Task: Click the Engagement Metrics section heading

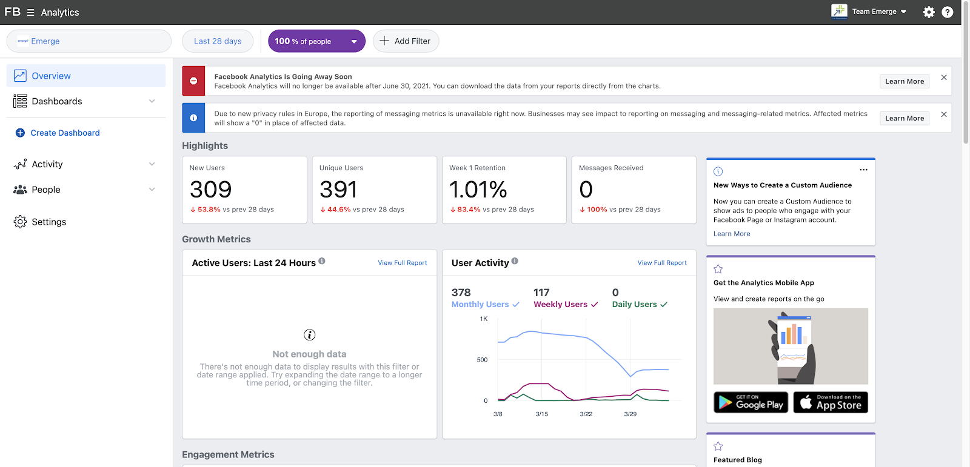Action: [228, 455]
